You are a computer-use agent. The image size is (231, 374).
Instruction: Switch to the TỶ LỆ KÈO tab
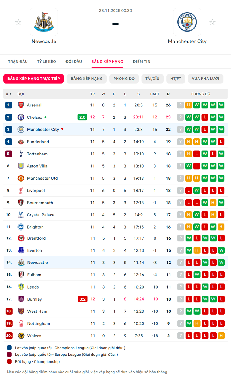tap(46, 62)
